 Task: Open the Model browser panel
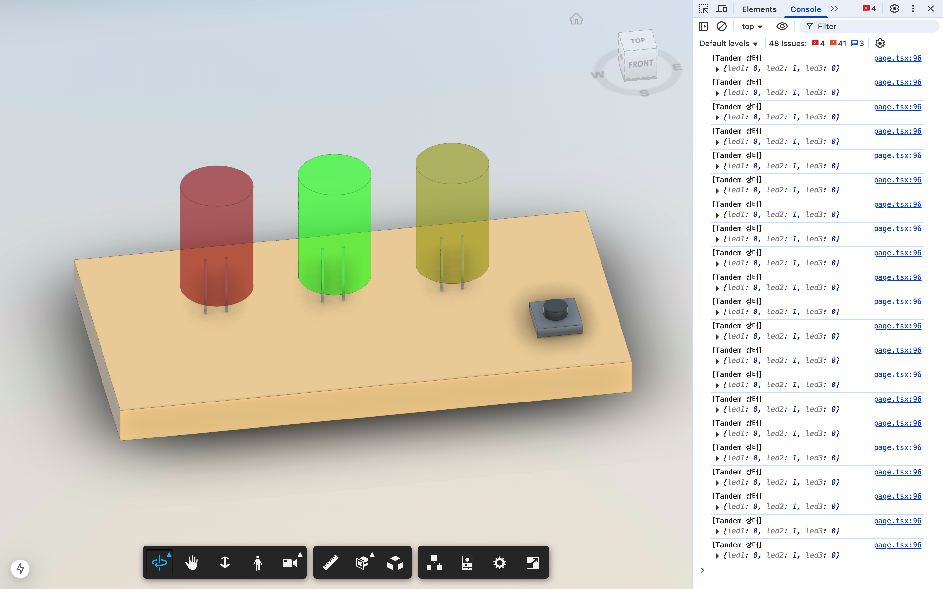(x=434, y=562)
